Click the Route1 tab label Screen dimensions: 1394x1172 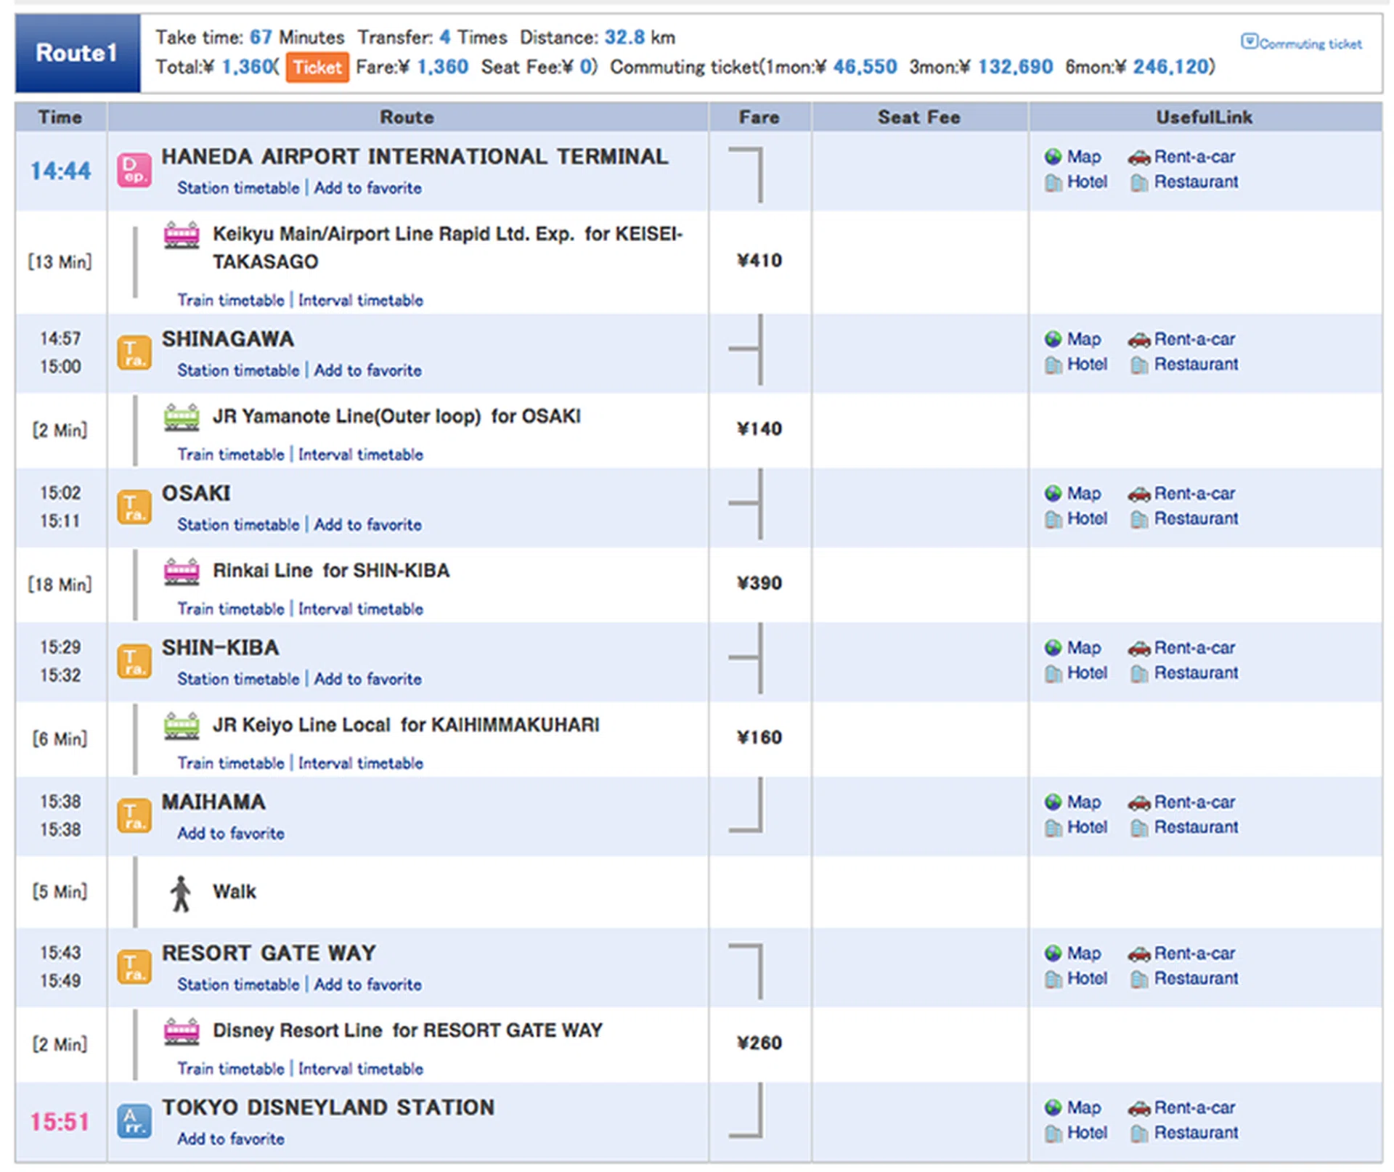[77, 52]
